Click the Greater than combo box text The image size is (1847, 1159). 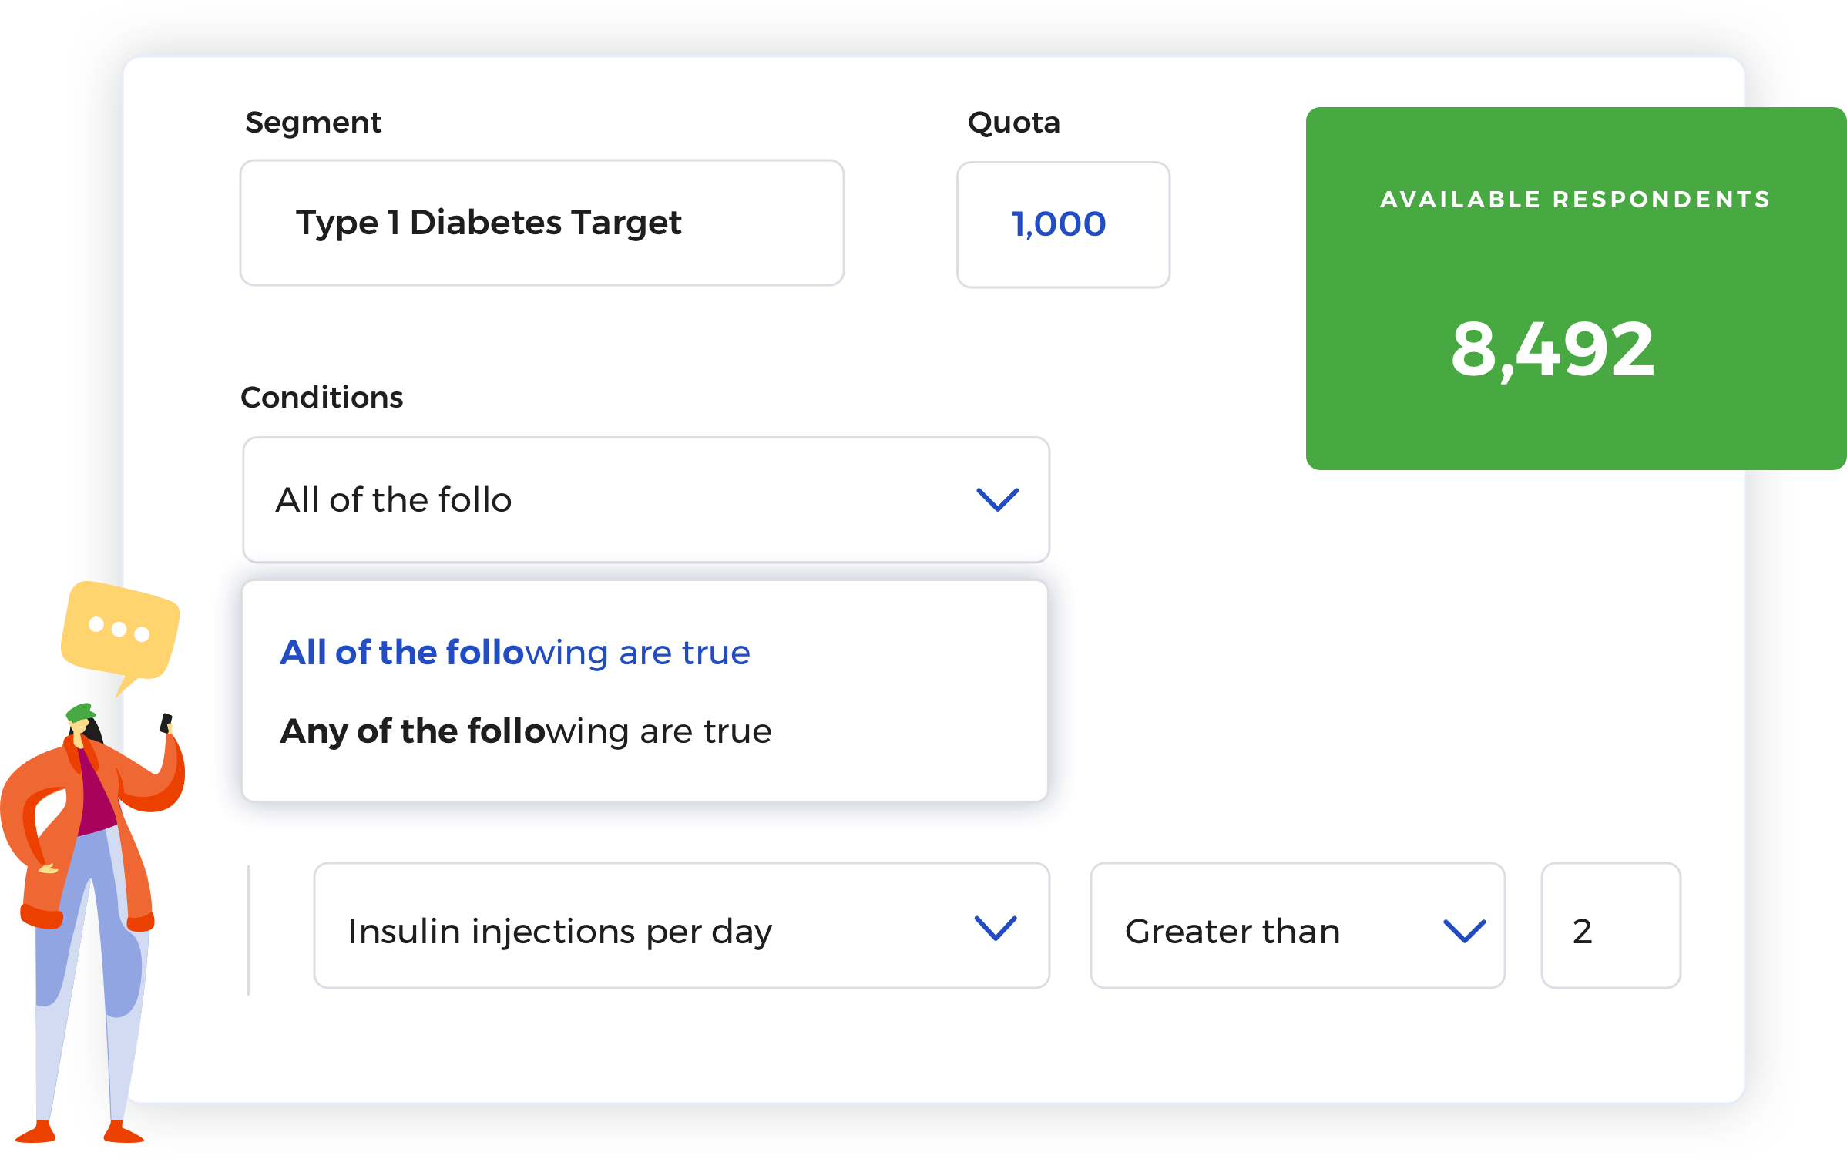pos(1232,931)
